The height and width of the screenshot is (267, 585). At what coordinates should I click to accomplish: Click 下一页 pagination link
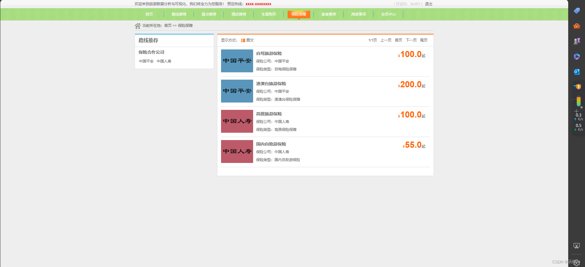[411, 40]
